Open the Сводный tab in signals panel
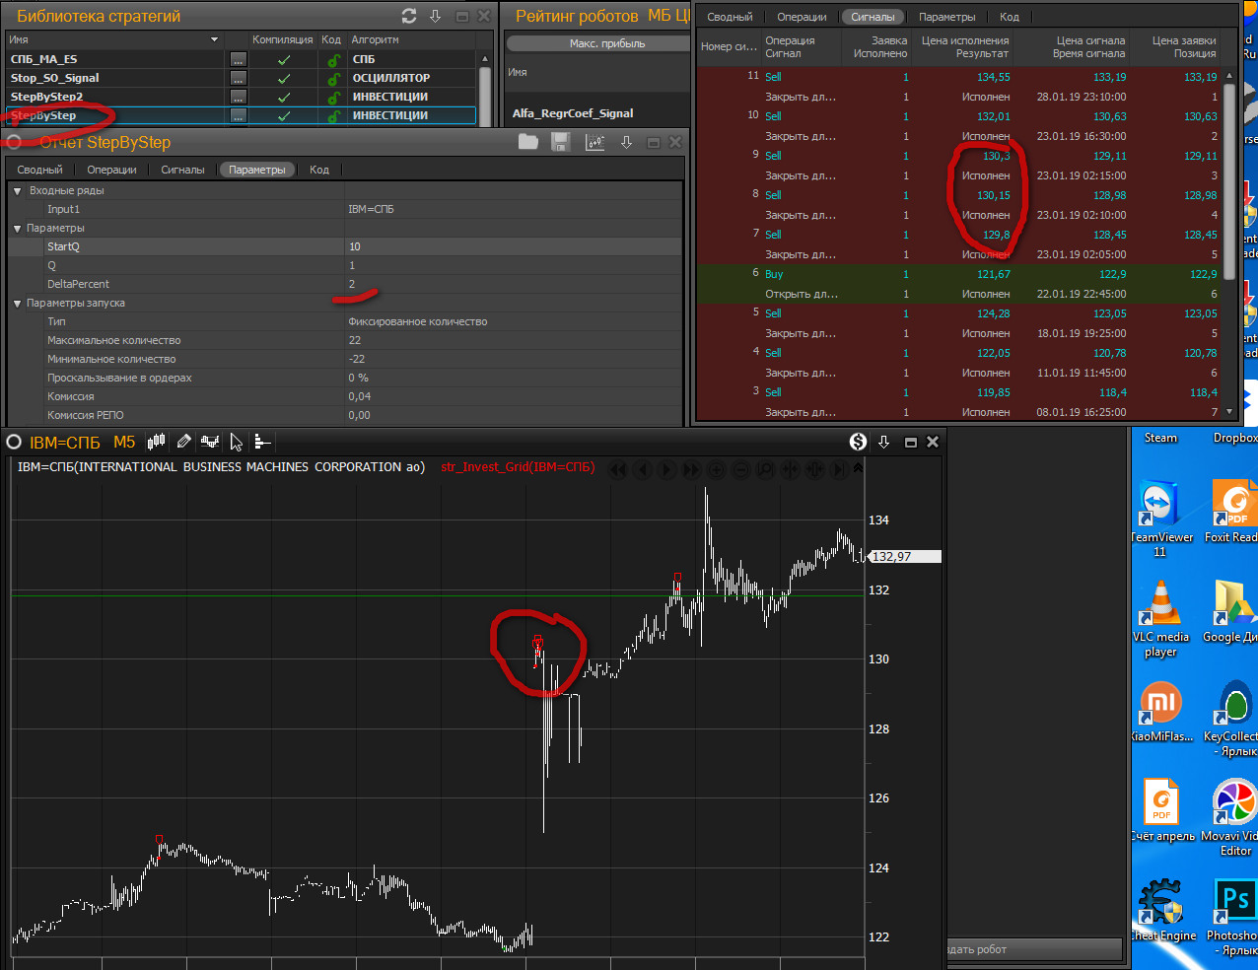1258x970 pixels. (x=730, y=17)
